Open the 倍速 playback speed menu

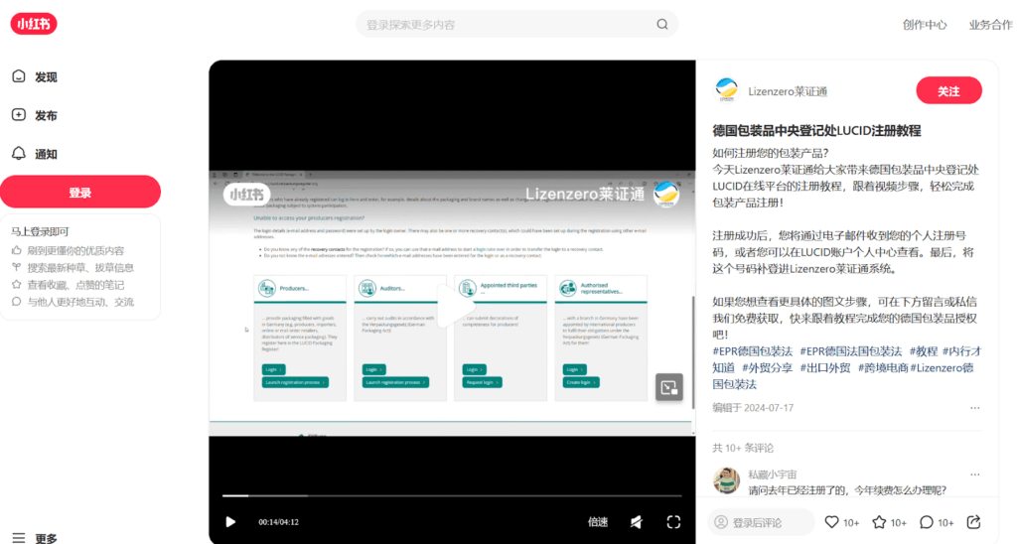(598, 522)
